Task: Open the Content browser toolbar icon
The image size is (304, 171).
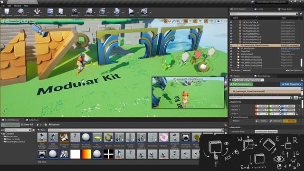Action: point(50,12)
